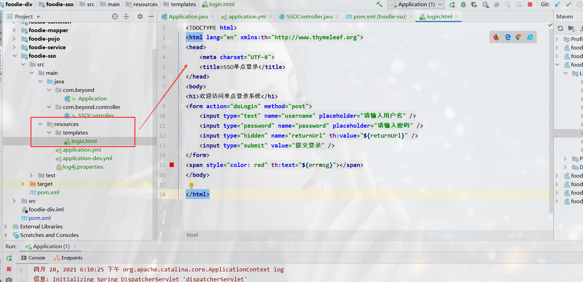Click the camera dump threads icon
The height and width of the screenshot is (282, 583).
pyautogui.click(x=9, y=280)
